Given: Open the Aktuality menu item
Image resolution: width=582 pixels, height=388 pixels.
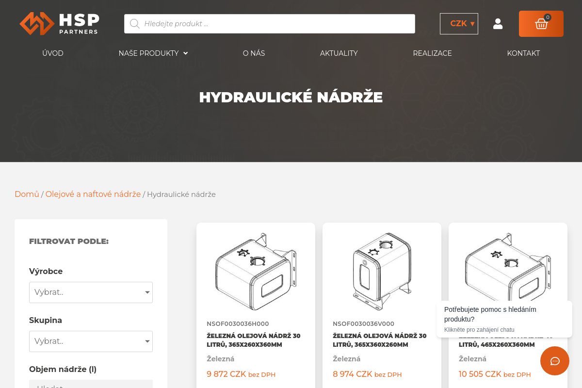Looking at the screenshot, I should pos(339,53).
